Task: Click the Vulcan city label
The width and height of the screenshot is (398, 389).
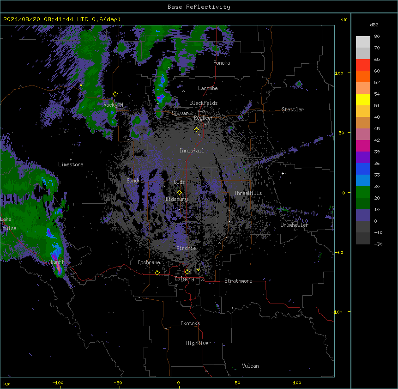Action: (251, 366)
